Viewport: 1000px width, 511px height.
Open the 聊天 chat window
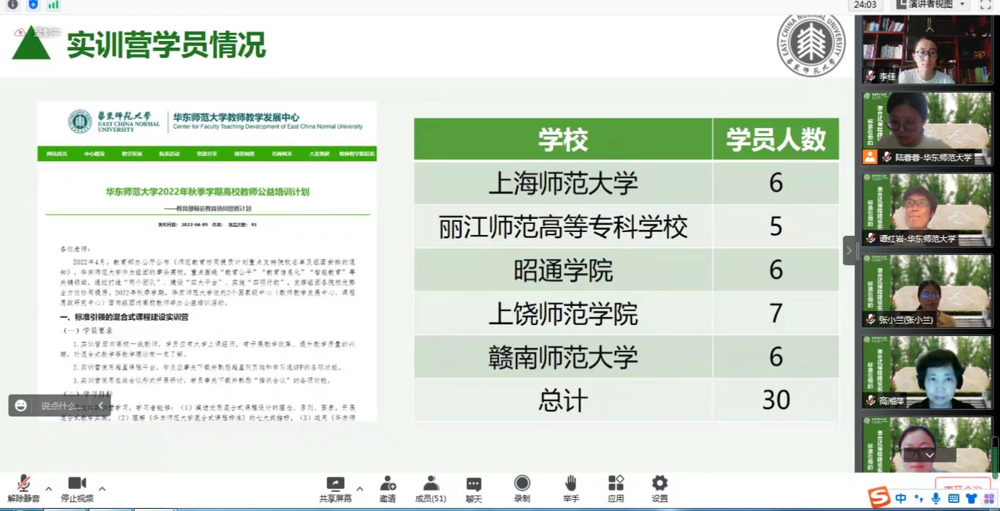(474, 489)
